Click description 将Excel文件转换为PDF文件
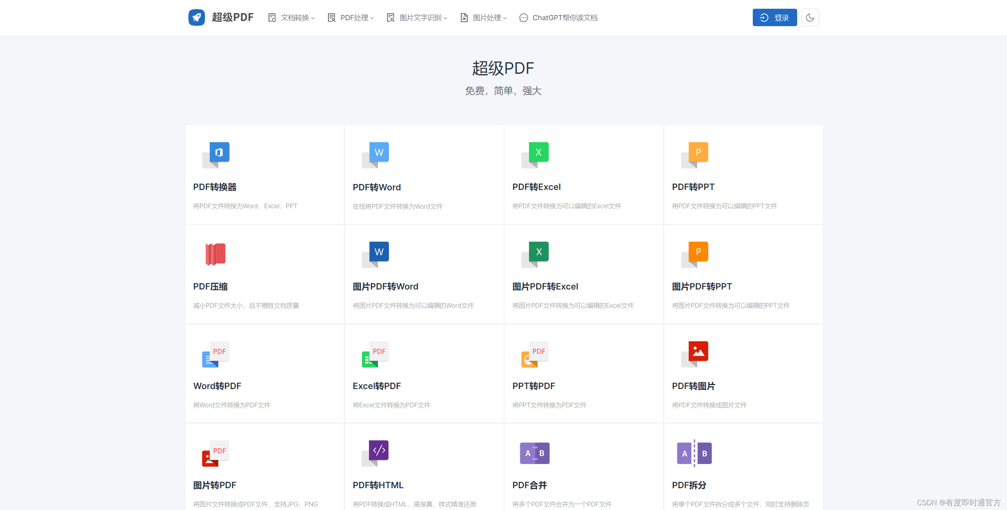 391,405
